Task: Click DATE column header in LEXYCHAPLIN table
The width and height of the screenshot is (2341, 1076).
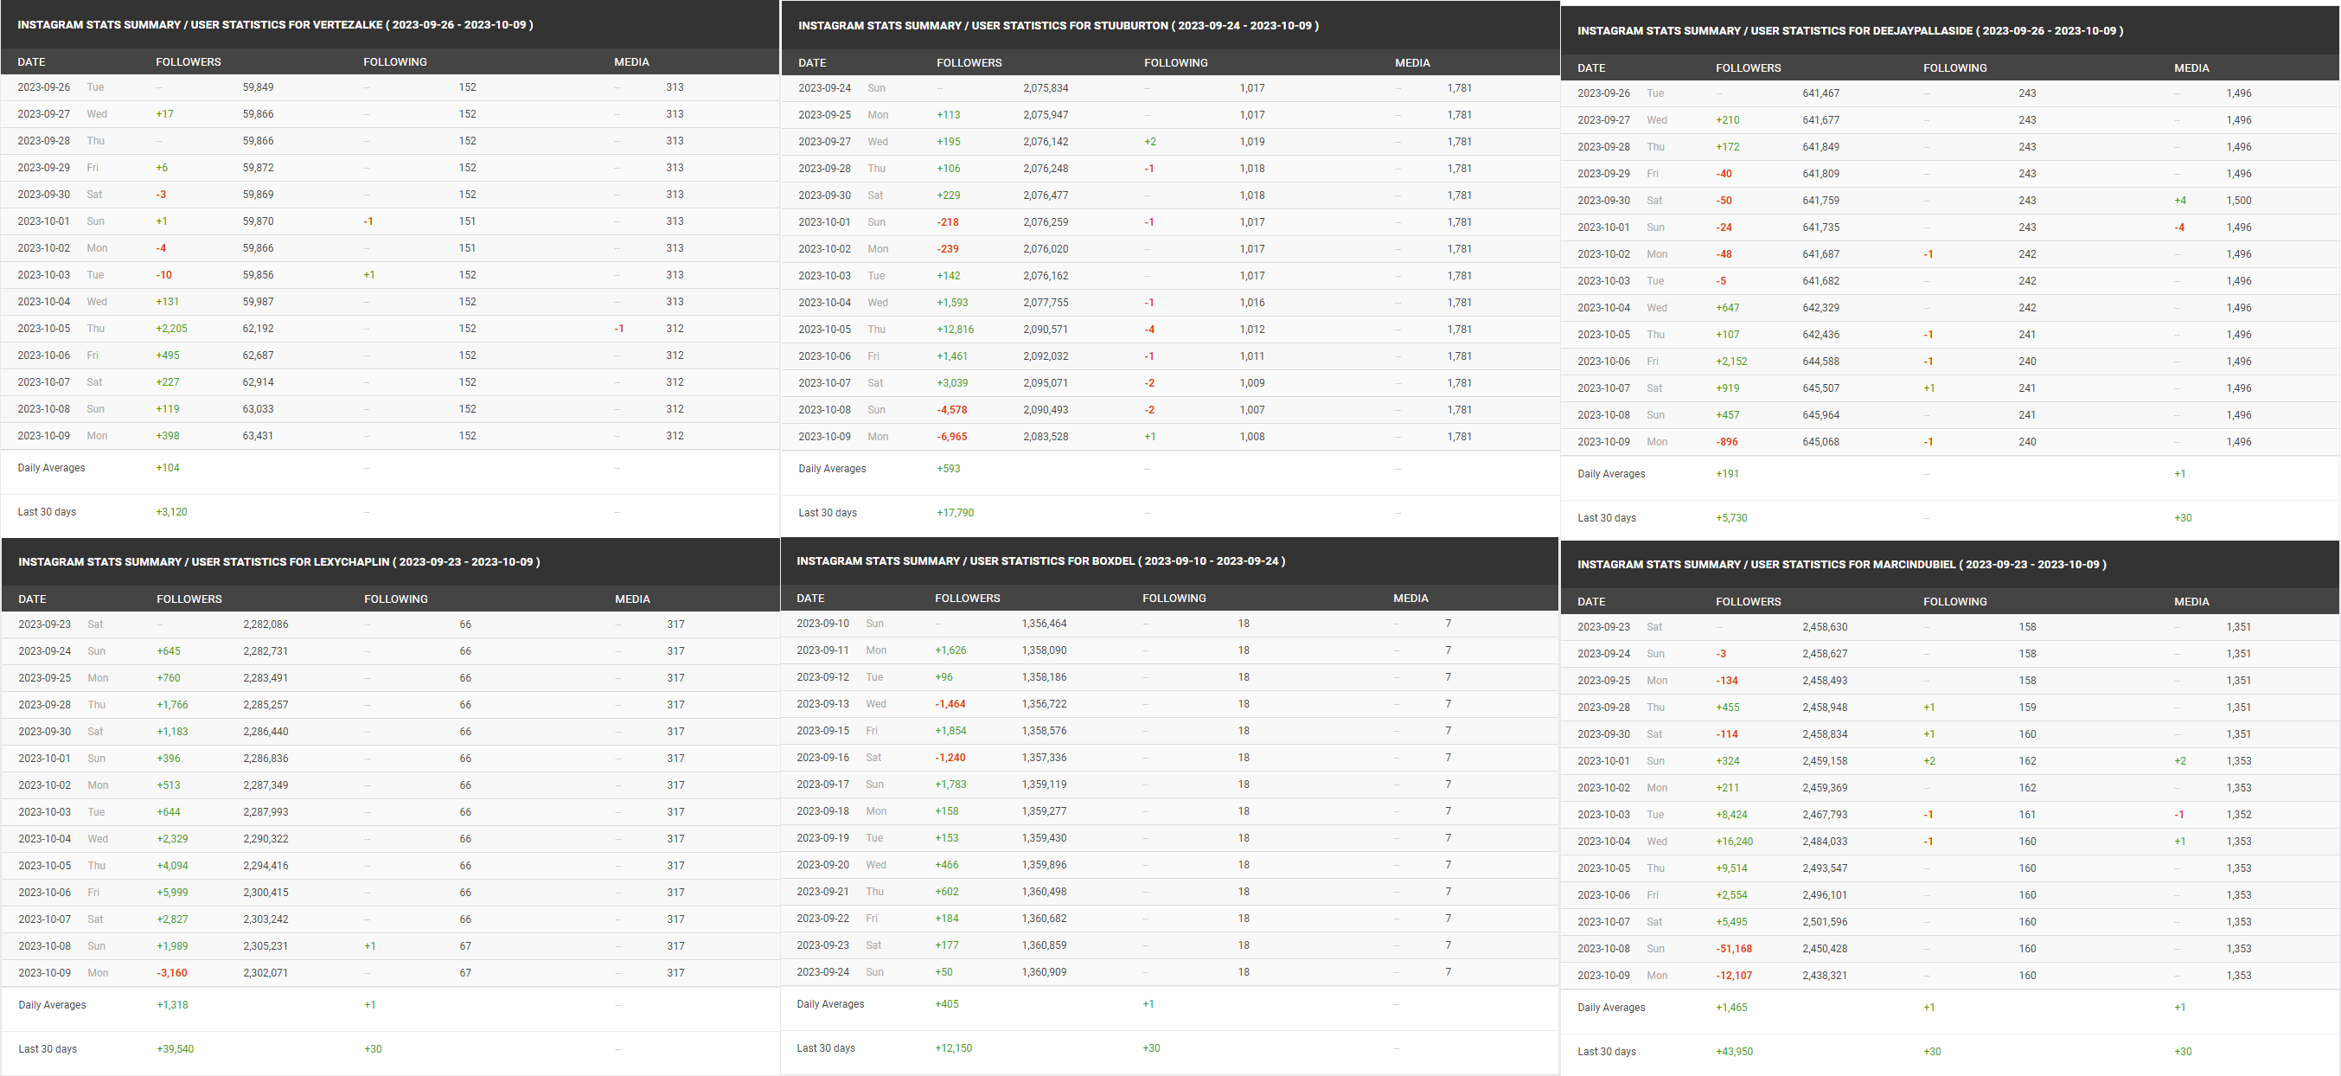Action: pos(32,599)
